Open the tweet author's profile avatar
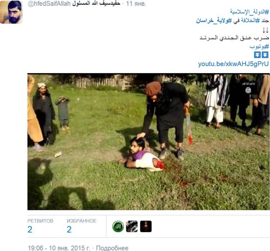Viewport: 270px width, 251px height. 11,12
